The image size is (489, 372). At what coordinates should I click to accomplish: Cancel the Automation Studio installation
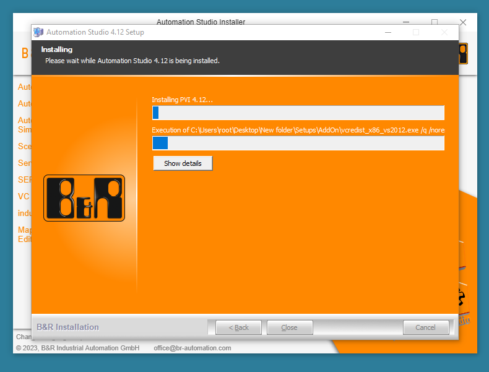[x=426, y=327]
